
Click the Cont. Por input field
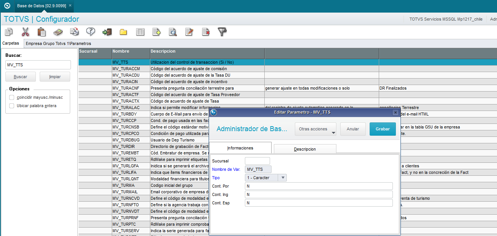(x=318, y=186)
